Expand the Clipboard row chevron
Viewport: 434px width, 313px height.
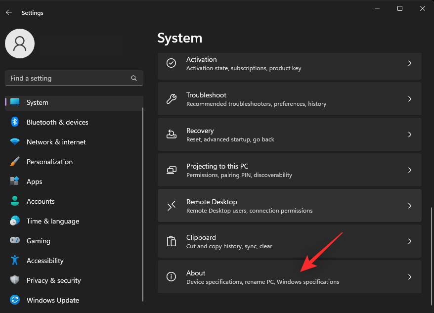(x=410, y=241)
